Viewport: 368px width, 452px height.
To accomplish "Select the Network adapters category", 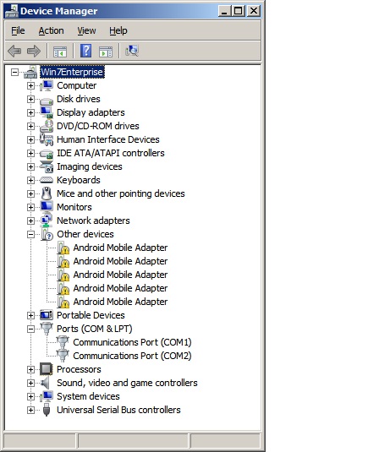I will click(x=93, y=221).
